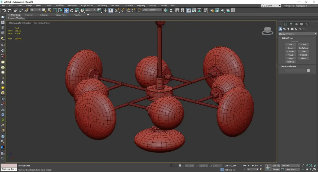Click the Play Animation button
Image resolution: width=318 pixels, height=172 pixels.
click(253, 166)
